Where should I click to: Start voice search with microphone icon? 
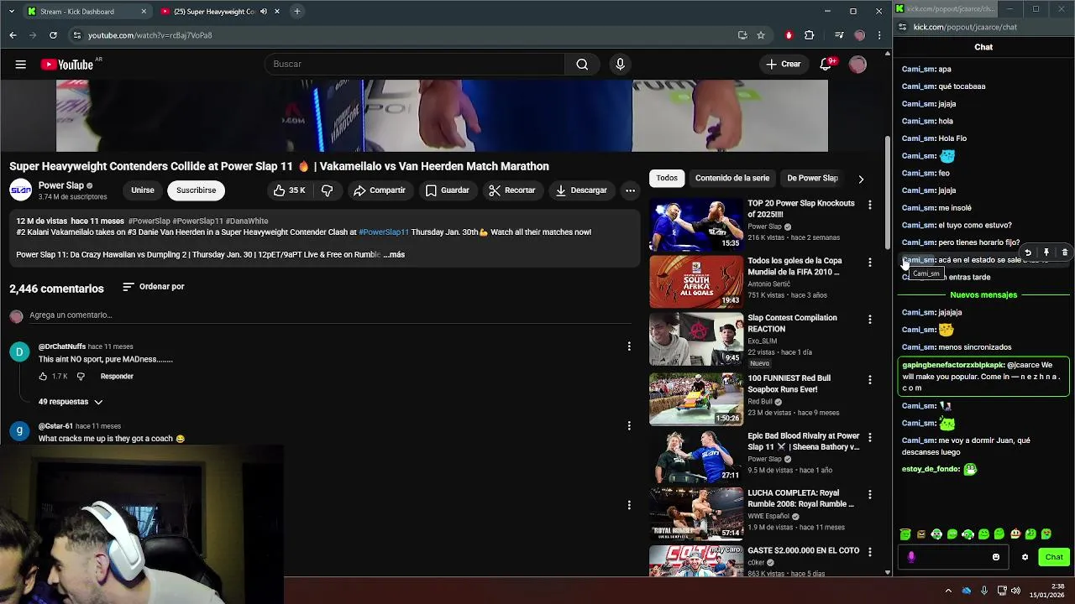pos(620,65)
